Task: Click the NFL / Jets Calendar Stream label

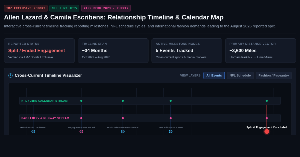Action: click(44, 101)
